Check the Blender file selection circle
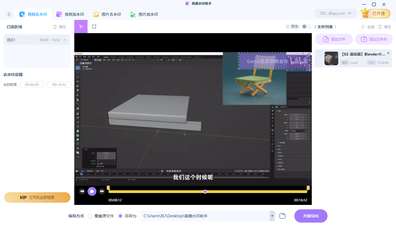This screenshot has height=227, width=396. [x=320, y=54]
